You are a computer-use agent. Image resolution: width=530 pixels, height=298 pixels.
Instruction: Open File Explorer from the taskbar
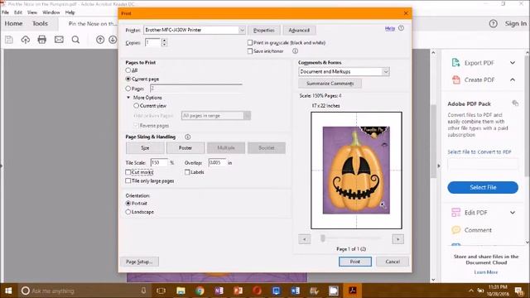click(181, 291)
